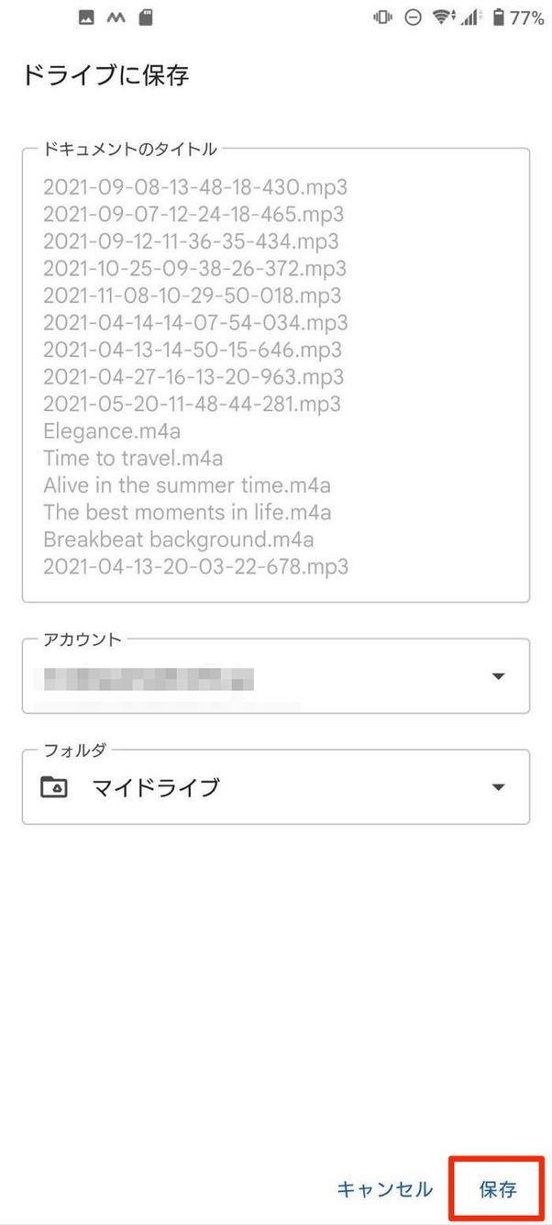552x1225 pixels.
Task: Select 2021-09-08-13-48-18-430.mp3 in title box
Action: coord(195,187)
